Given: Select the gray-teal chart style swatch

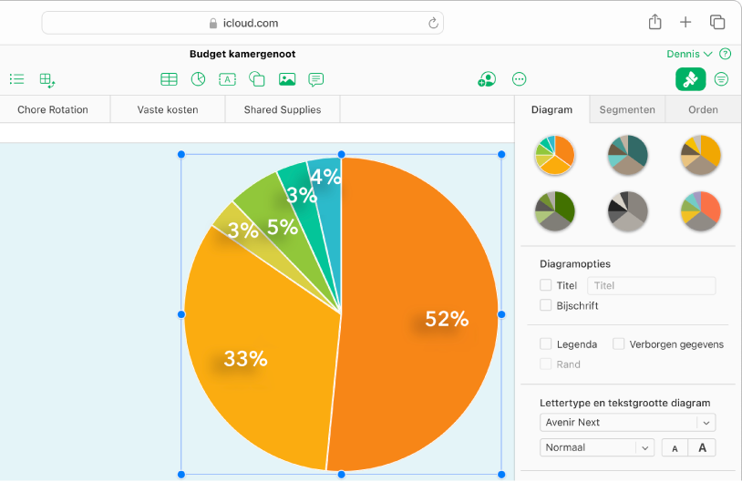Looking at the screenshot, I should pyautogui.click(x=627, y=155).
